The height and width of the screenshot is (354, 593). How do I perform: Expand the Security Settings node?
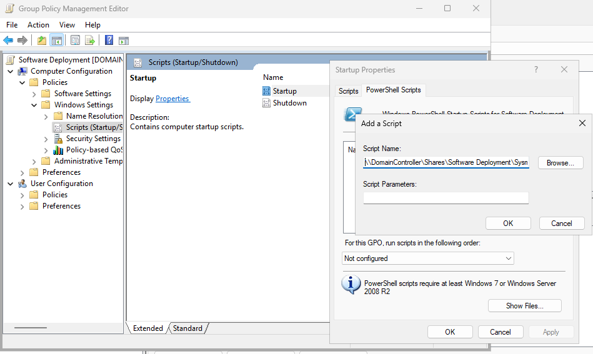46,139
